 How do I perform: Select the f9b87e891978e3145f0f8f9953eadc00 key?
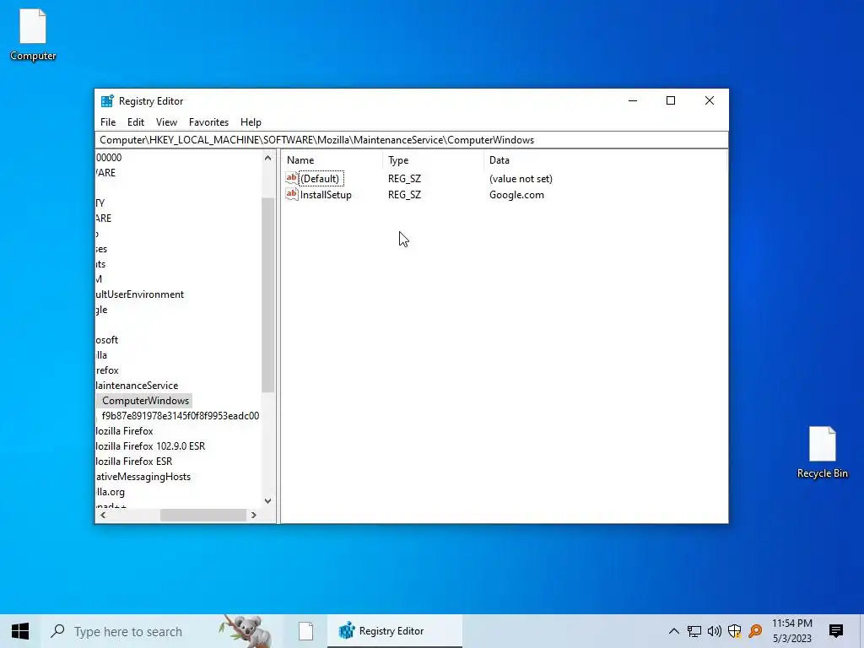[x=181, y=416]
